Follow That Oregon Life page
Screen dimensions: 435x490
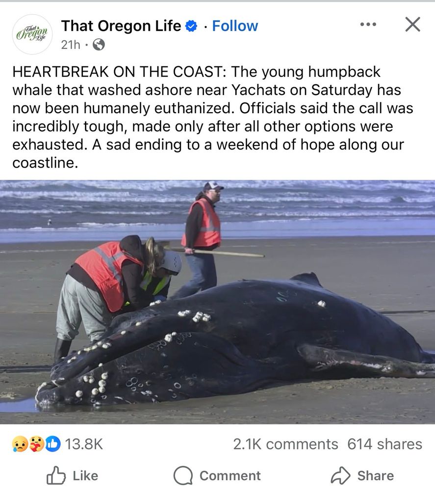[x=235, y=26]
